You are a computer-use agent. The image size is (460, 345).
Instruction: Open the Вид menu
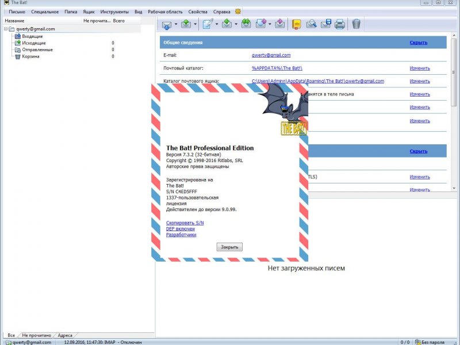(x=138, y=11)
